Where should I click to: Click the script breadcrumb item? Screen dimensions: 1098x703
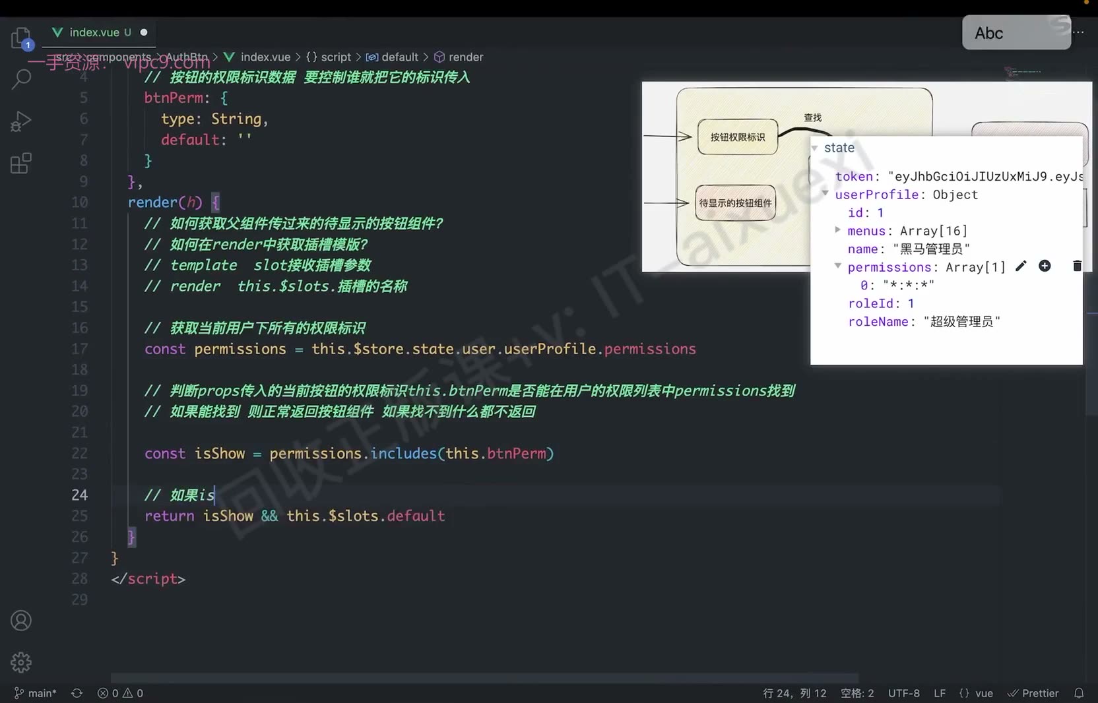[329, 57]
